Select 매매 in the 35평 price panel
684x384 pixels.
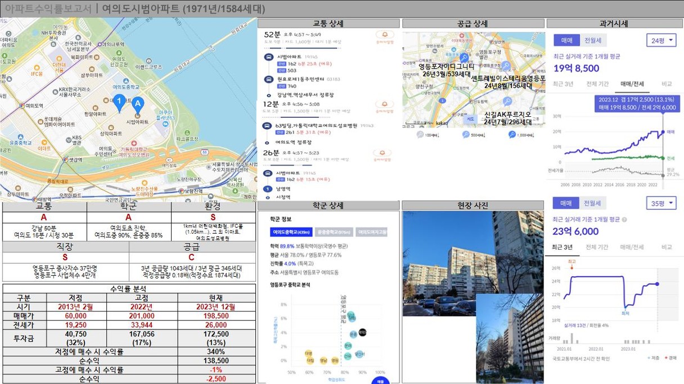(566, 203)
